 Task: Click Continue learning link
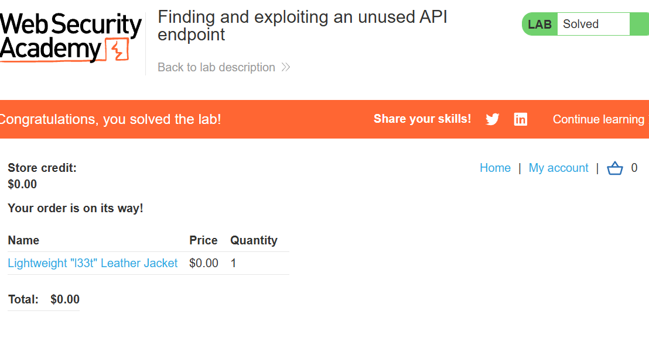point(599,119)
